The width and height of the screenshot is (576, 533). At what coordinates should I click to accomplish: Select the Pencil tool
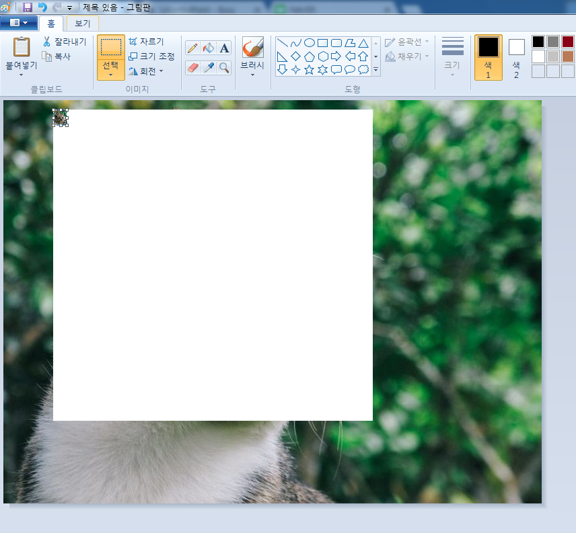coord(192,48)
